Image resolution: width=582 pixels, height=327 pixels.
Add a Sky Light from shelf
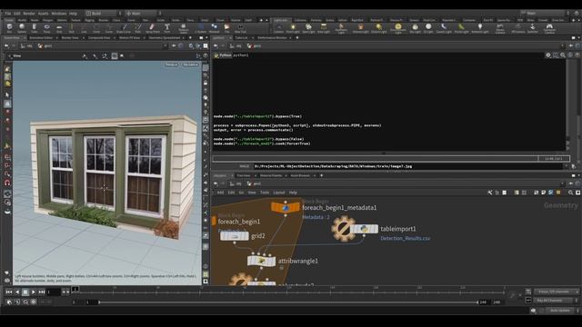(415, 28)
